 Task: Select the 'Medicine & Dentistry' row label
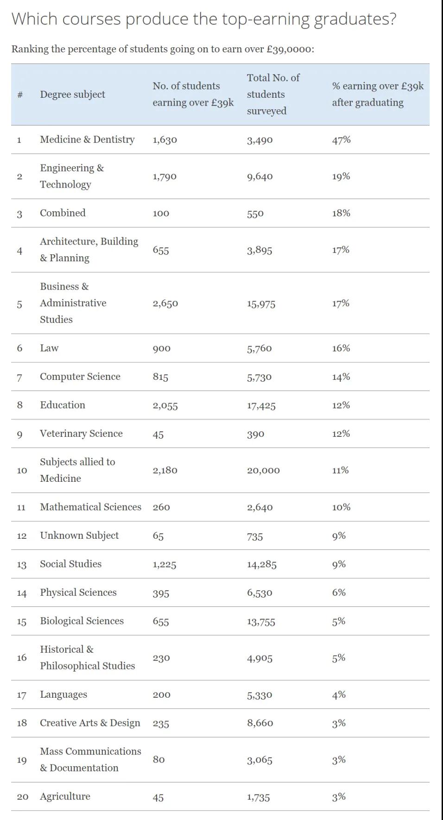click(87, 139)
